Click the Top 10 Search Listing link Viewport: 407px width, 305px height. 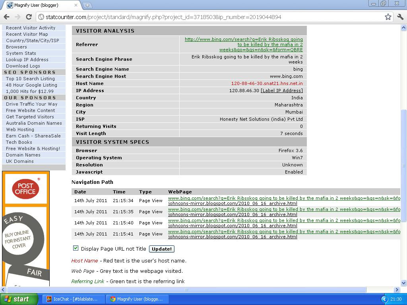click(30, 79)
